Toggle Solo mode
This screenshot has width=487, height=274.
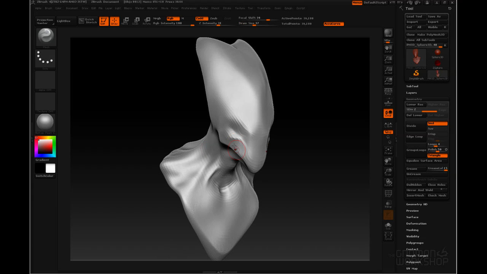pos(388,226)
